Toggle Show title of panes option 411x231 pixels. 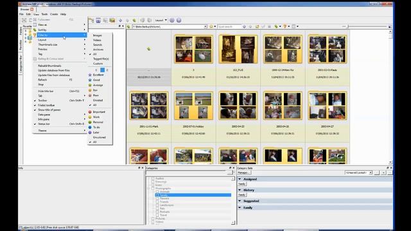60,110
